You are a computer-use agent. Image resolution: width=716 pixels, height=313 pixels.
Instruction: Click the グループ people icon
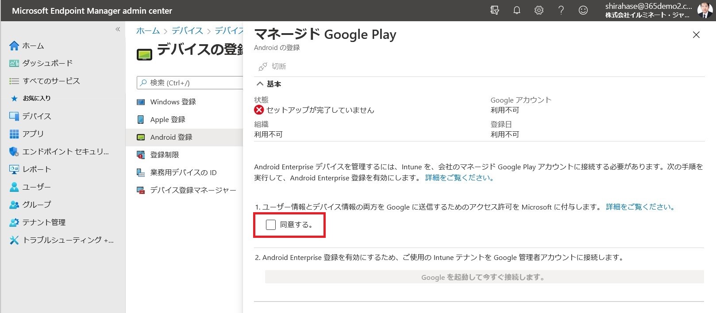click(14, 205)
